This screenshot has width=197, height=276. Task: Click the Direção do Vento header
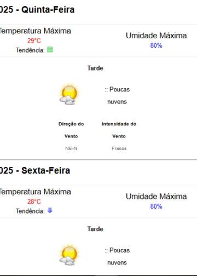(x=71, y=130)
